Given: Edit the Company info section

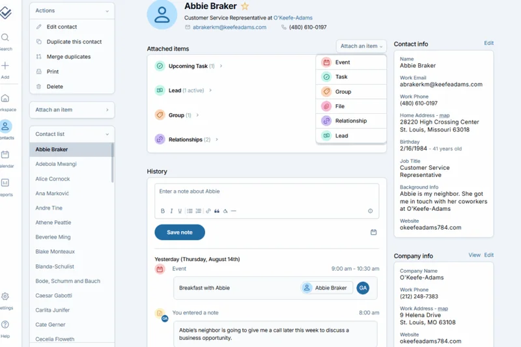Looking at the screenshot, I should coord(488,255).
